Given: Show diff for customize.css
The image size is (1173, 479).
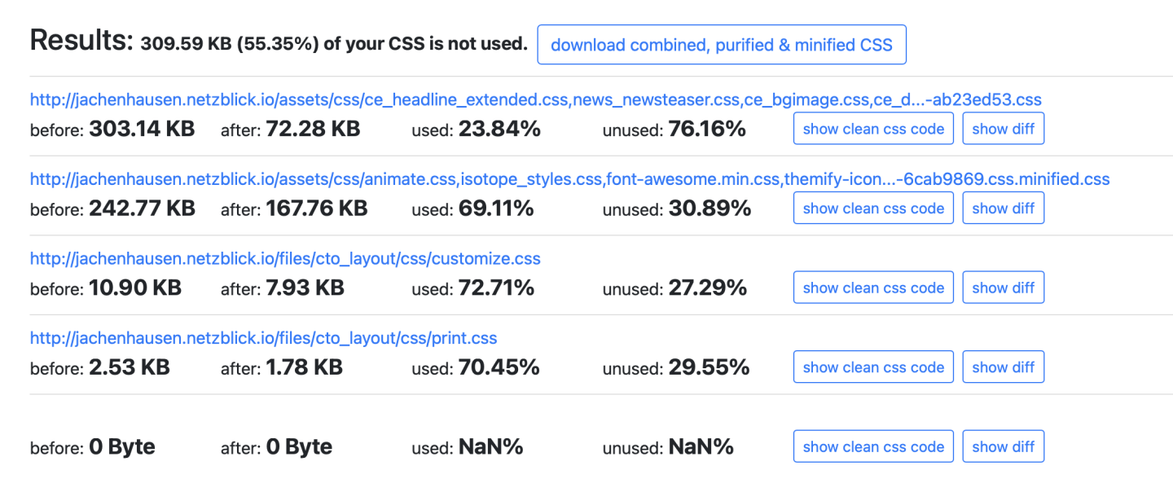Looking at the screenshot, I should [1003, 288].
